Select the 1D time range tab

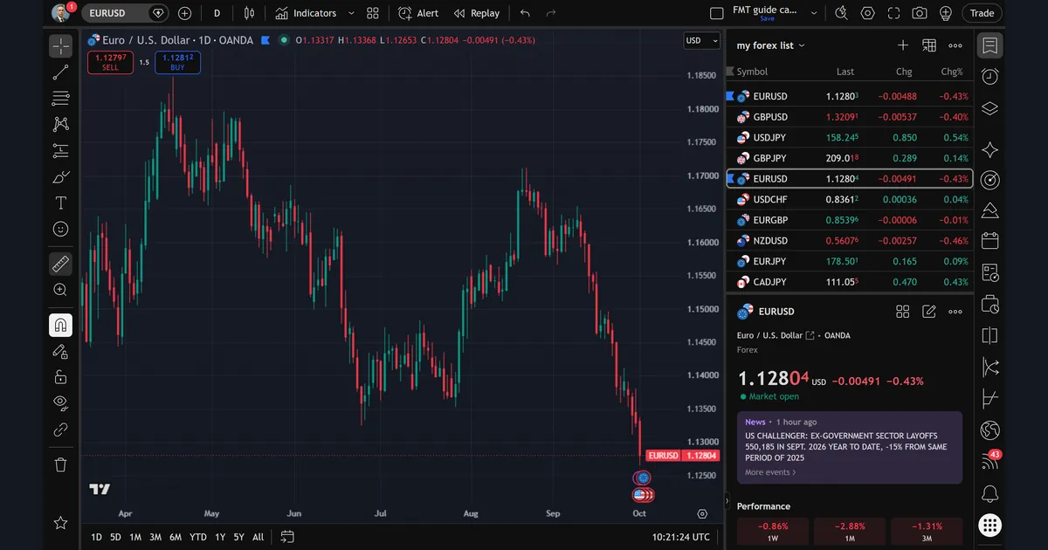pos(96,537)
